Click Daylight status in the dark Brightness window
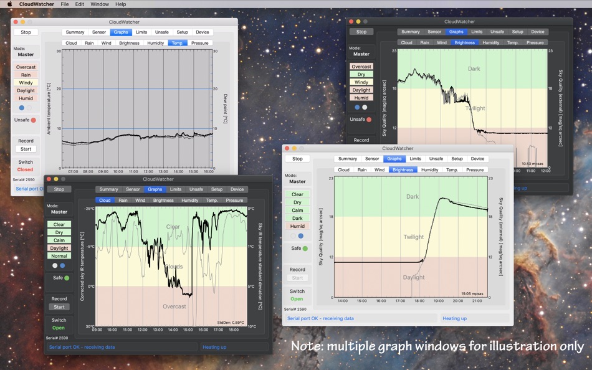592x370 pixels. [361, 90]
